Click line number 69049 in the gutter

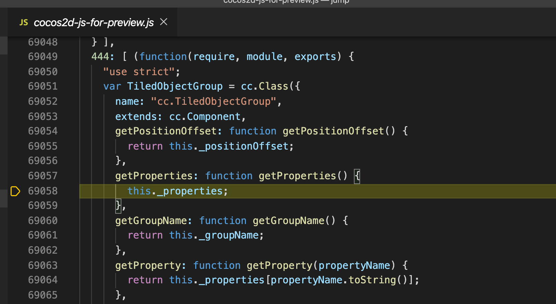point(43,57)
